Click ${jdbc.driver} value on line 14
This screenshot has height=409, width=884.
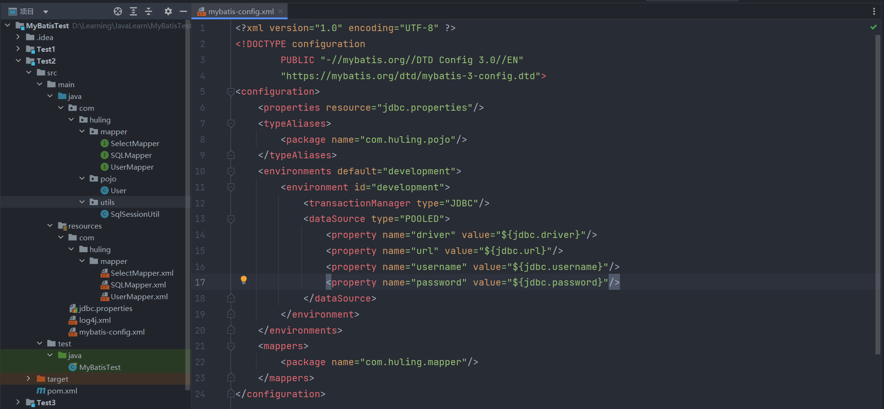pyautogui.click(x=540, y=235)
